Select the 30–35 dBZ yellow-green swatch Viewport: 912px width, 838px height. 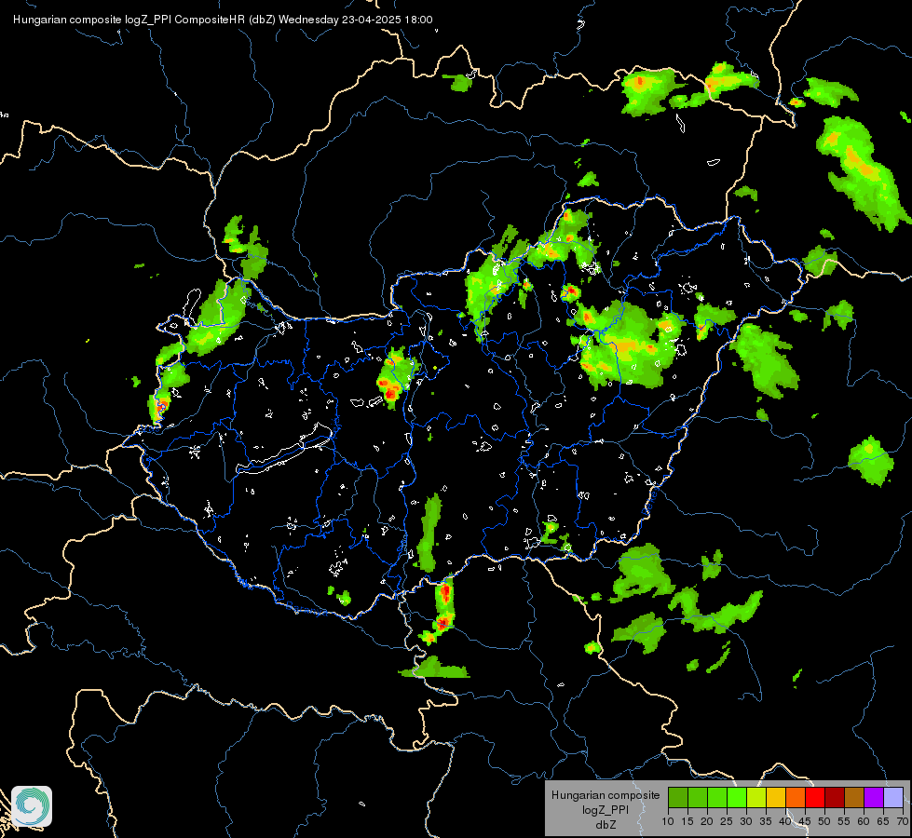click(756, 797)
